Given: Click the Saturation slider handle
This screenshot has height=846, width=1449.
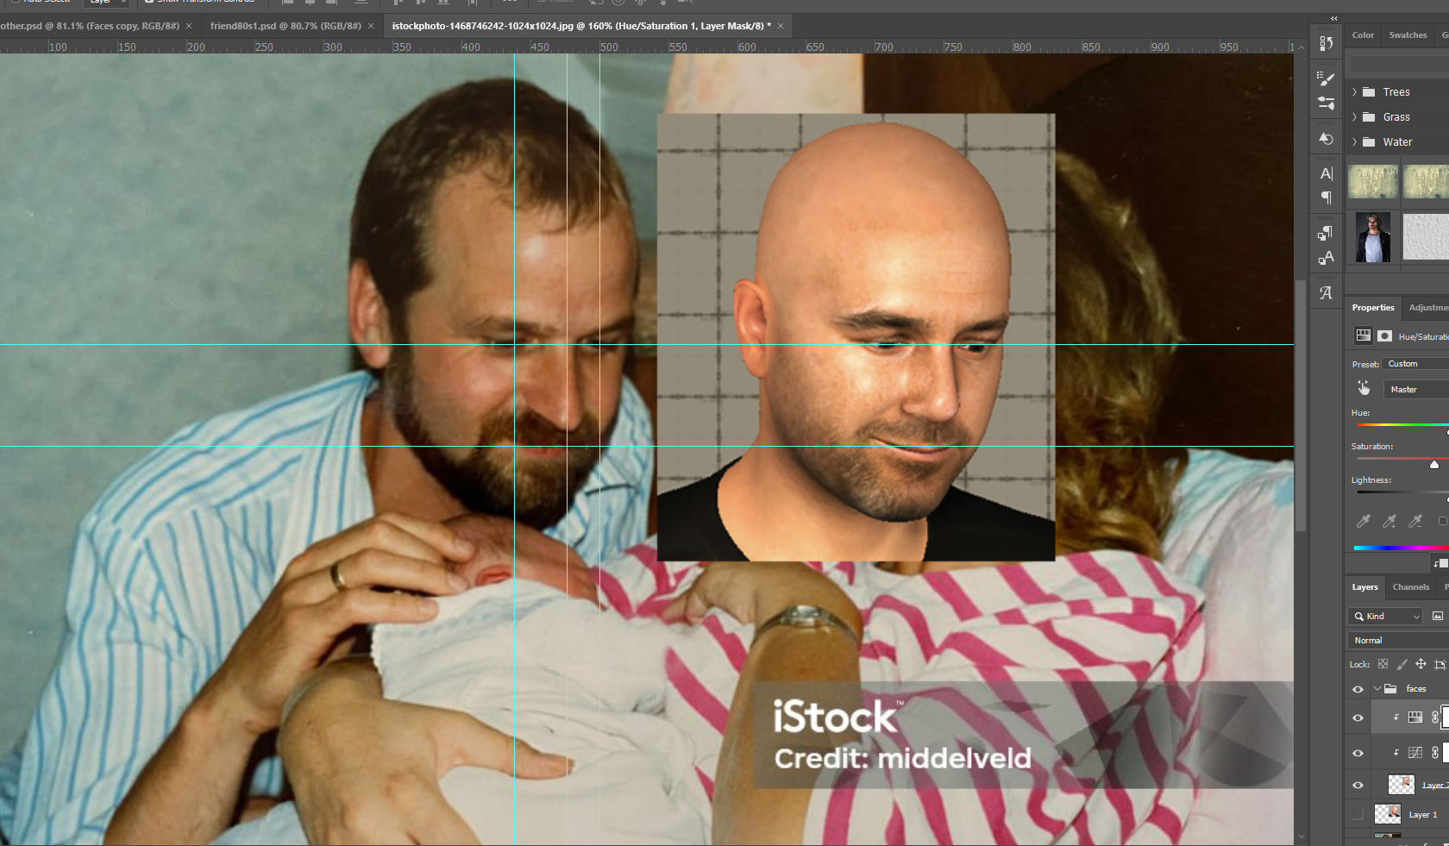Looking at the screenshot, I should [1435, 465].
